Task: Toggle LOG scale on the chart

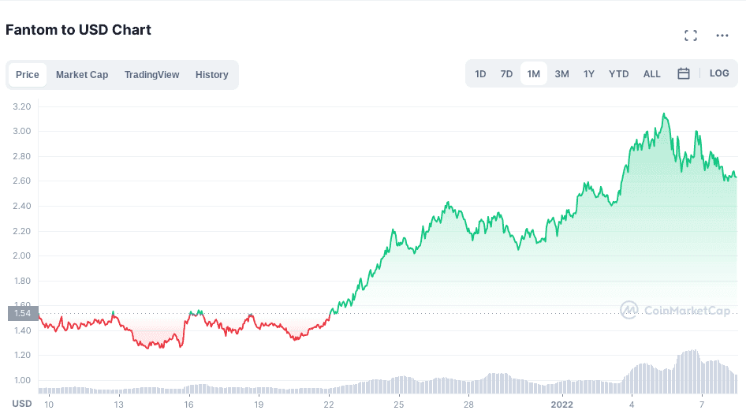Action: pos(719,73)
